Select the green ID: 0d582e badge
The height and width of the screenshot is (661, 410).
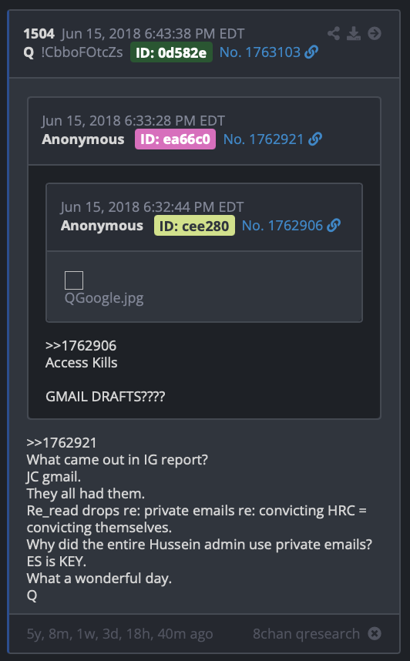[171, 52]
